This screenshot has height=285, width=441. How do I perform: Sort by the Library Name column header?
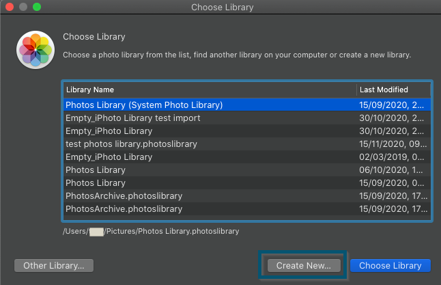[x=210, y=90]
